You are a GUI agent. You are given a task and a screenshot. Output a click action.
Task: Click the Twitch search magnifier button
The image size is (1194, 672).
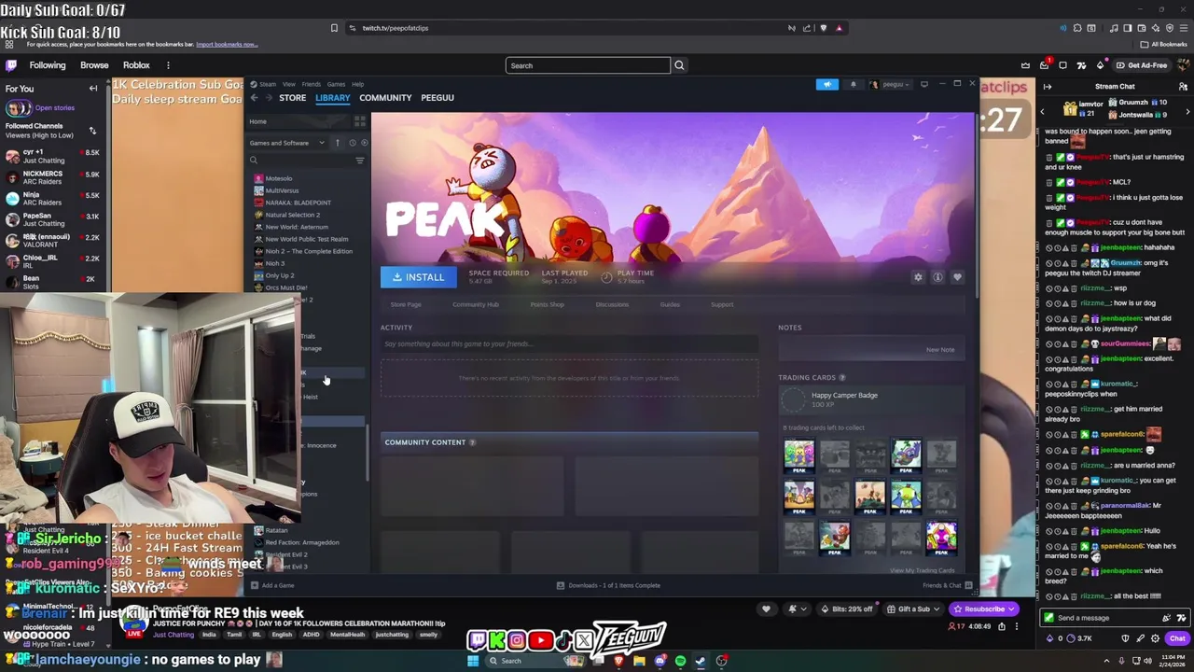[x=679, y=65]
